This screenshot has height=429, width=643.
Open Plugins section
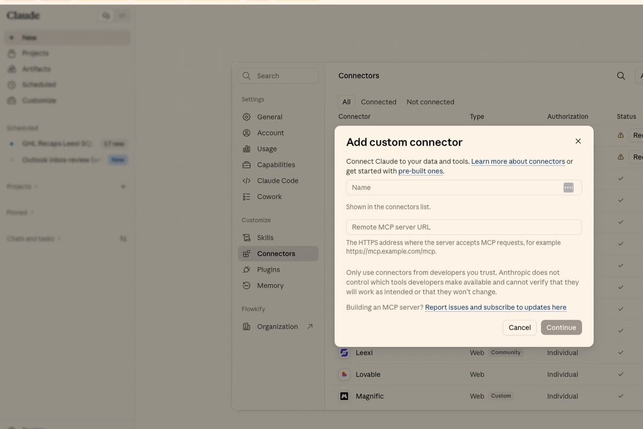click(278, 270)
